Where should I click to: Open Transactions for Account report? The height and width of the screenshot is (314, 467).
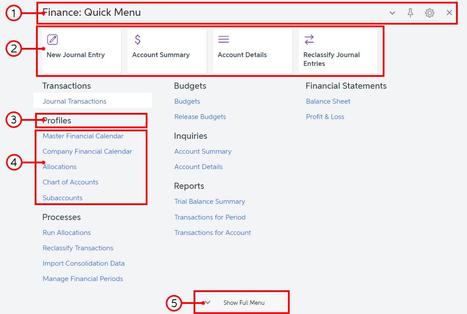click(x=213, y=233)
